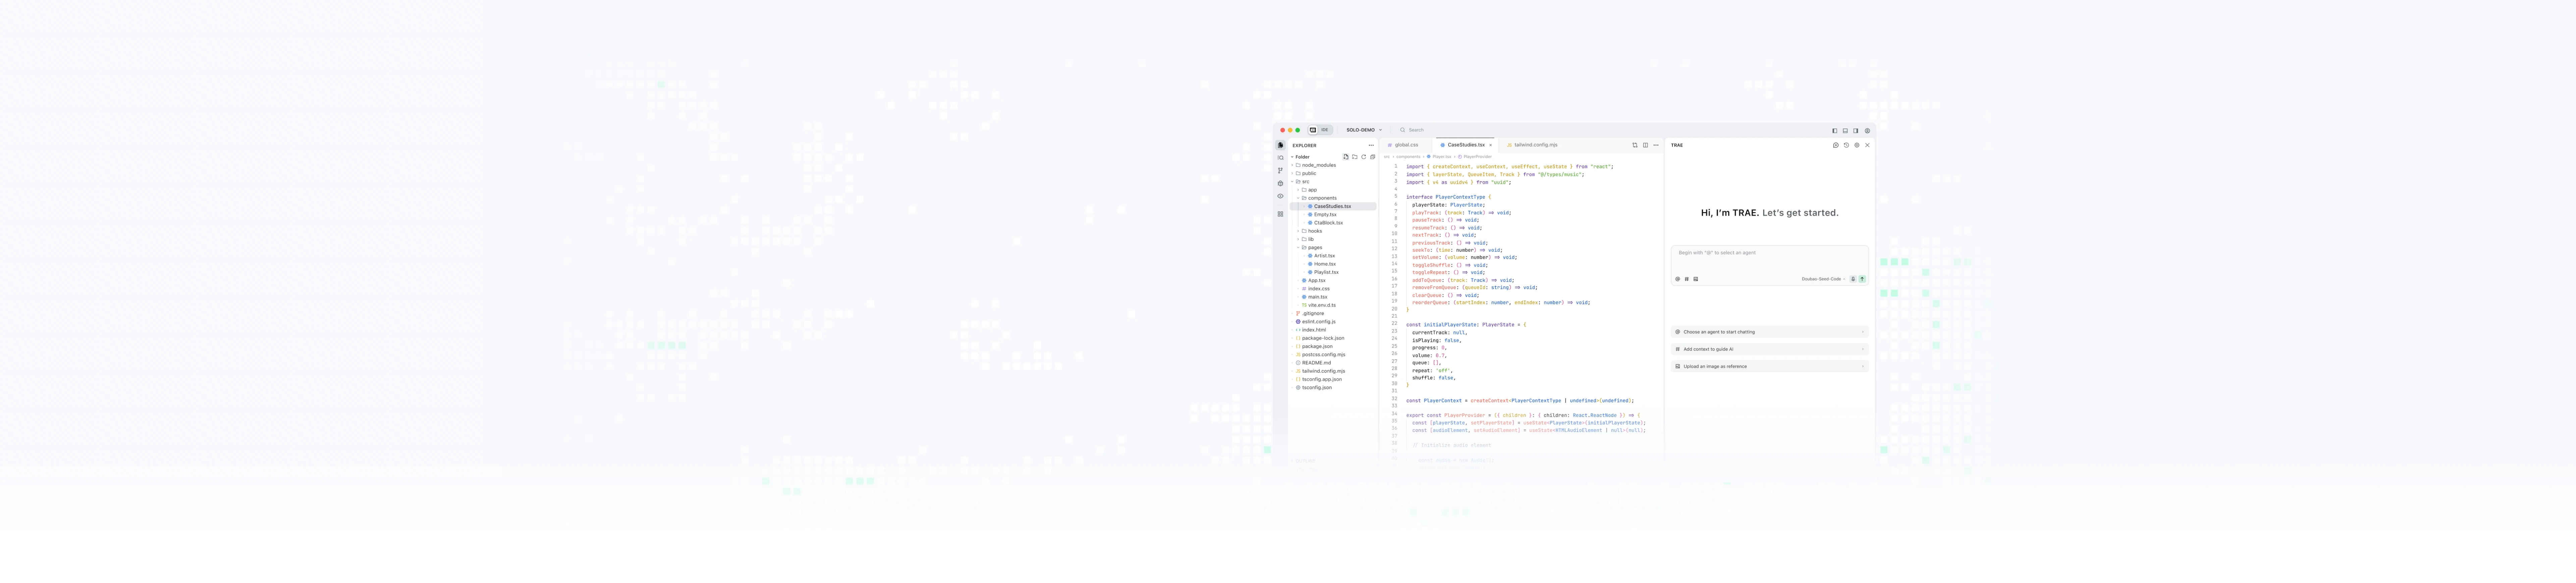Toggle the left sidebar layout icon
Viewport: 2576px width, 583px height.
(1835, 131)
